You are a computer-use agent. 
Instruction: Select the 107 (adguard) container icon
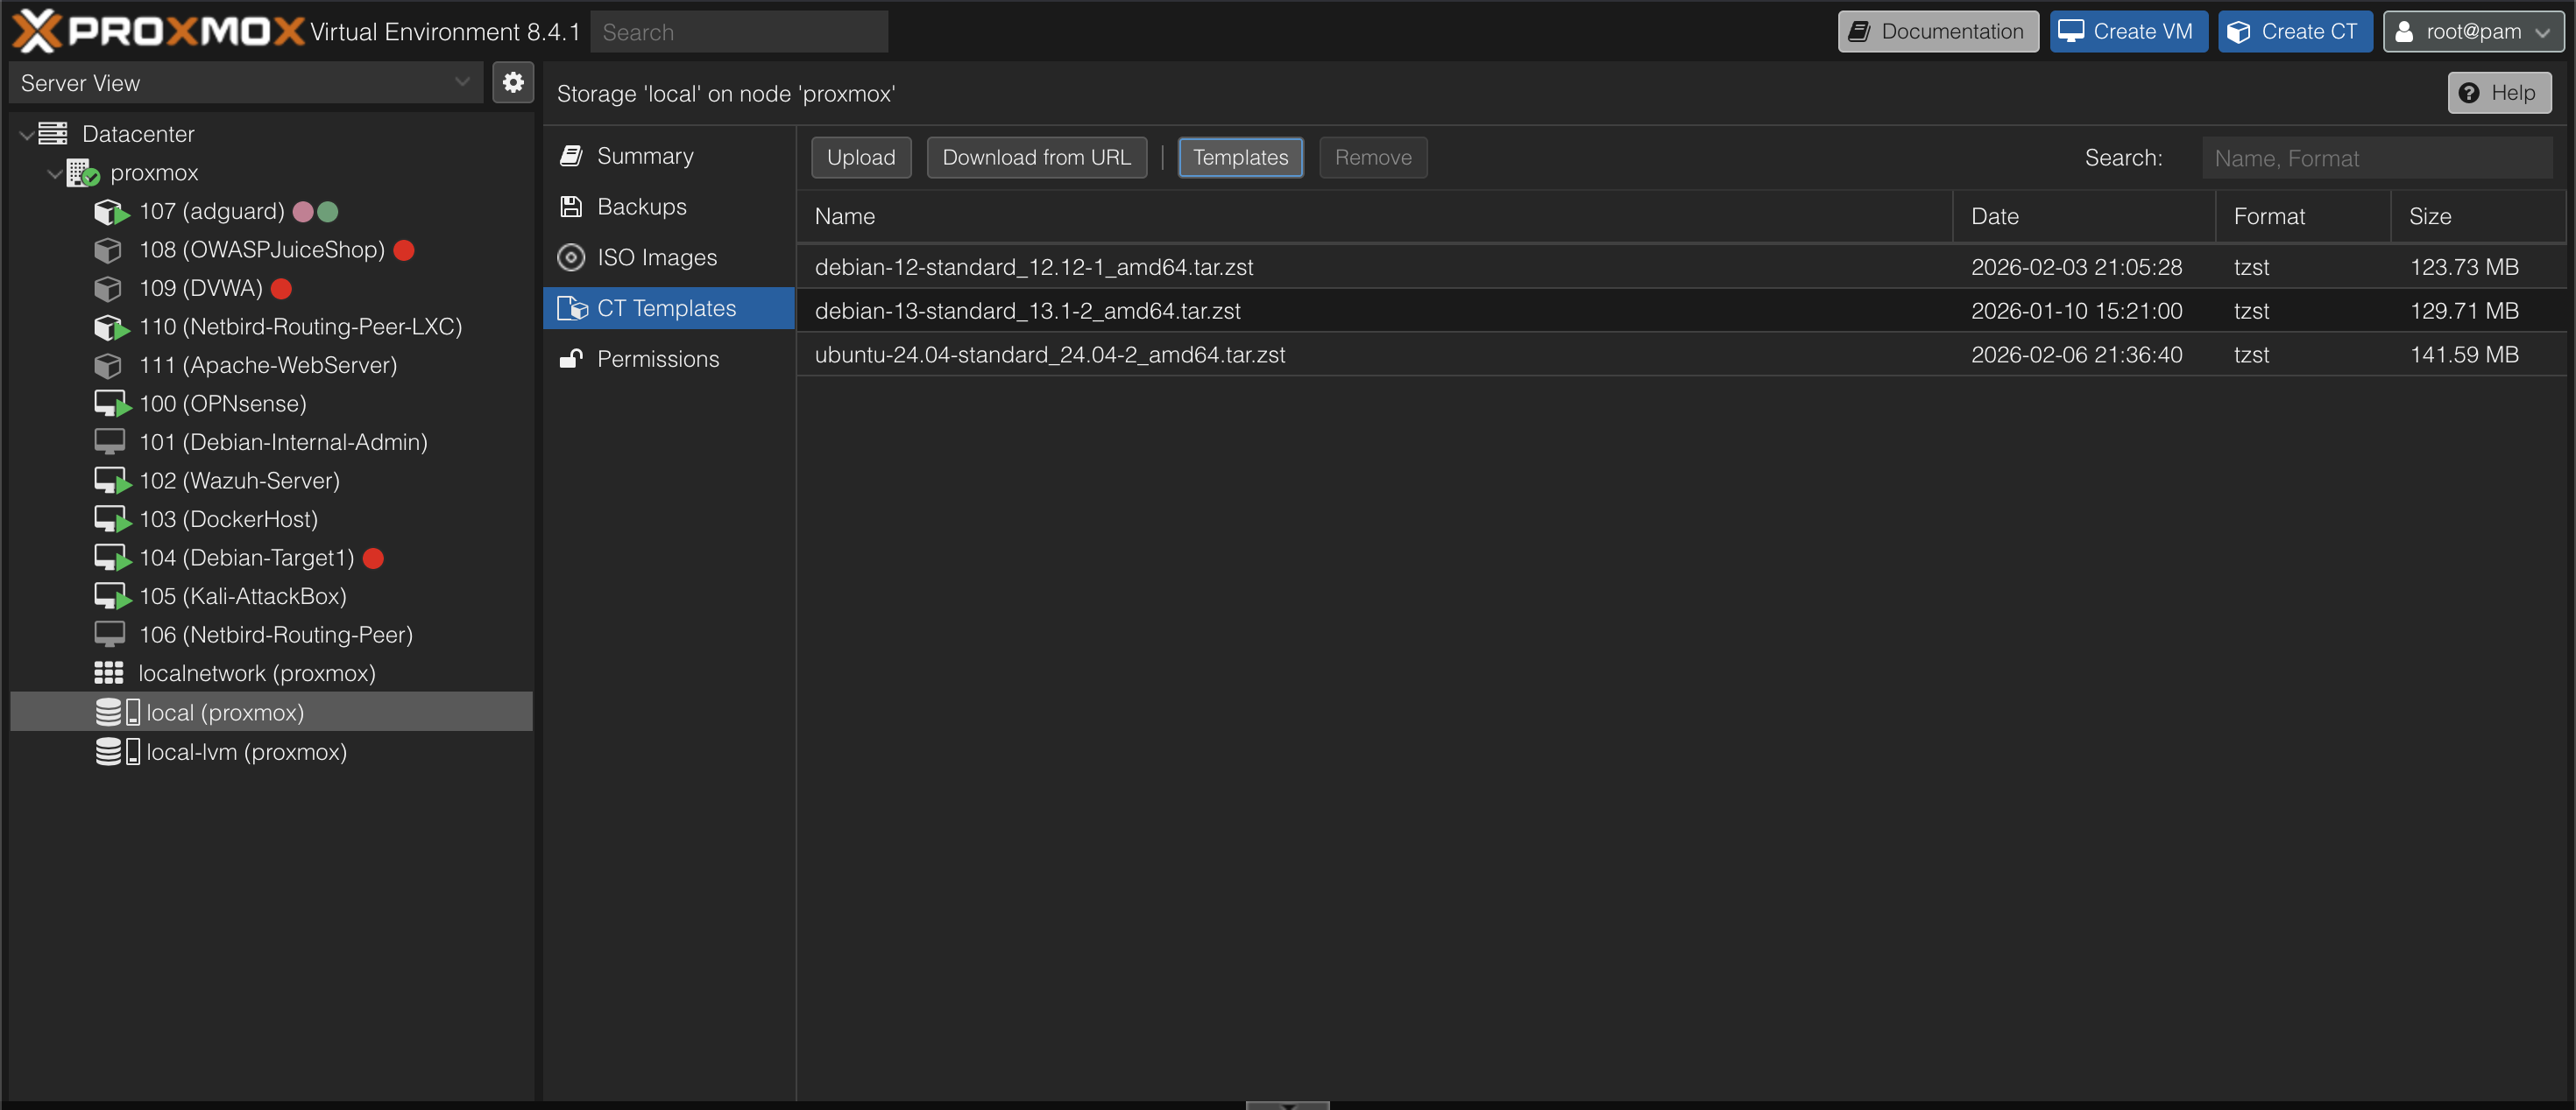pyautogui.click(x=110, y=212)
